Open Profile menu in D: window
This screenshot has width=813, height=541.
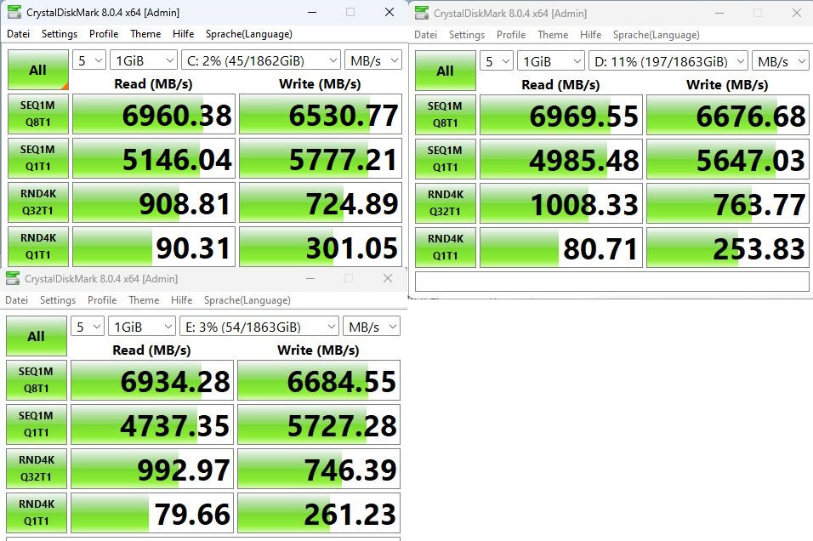point(511,35)
